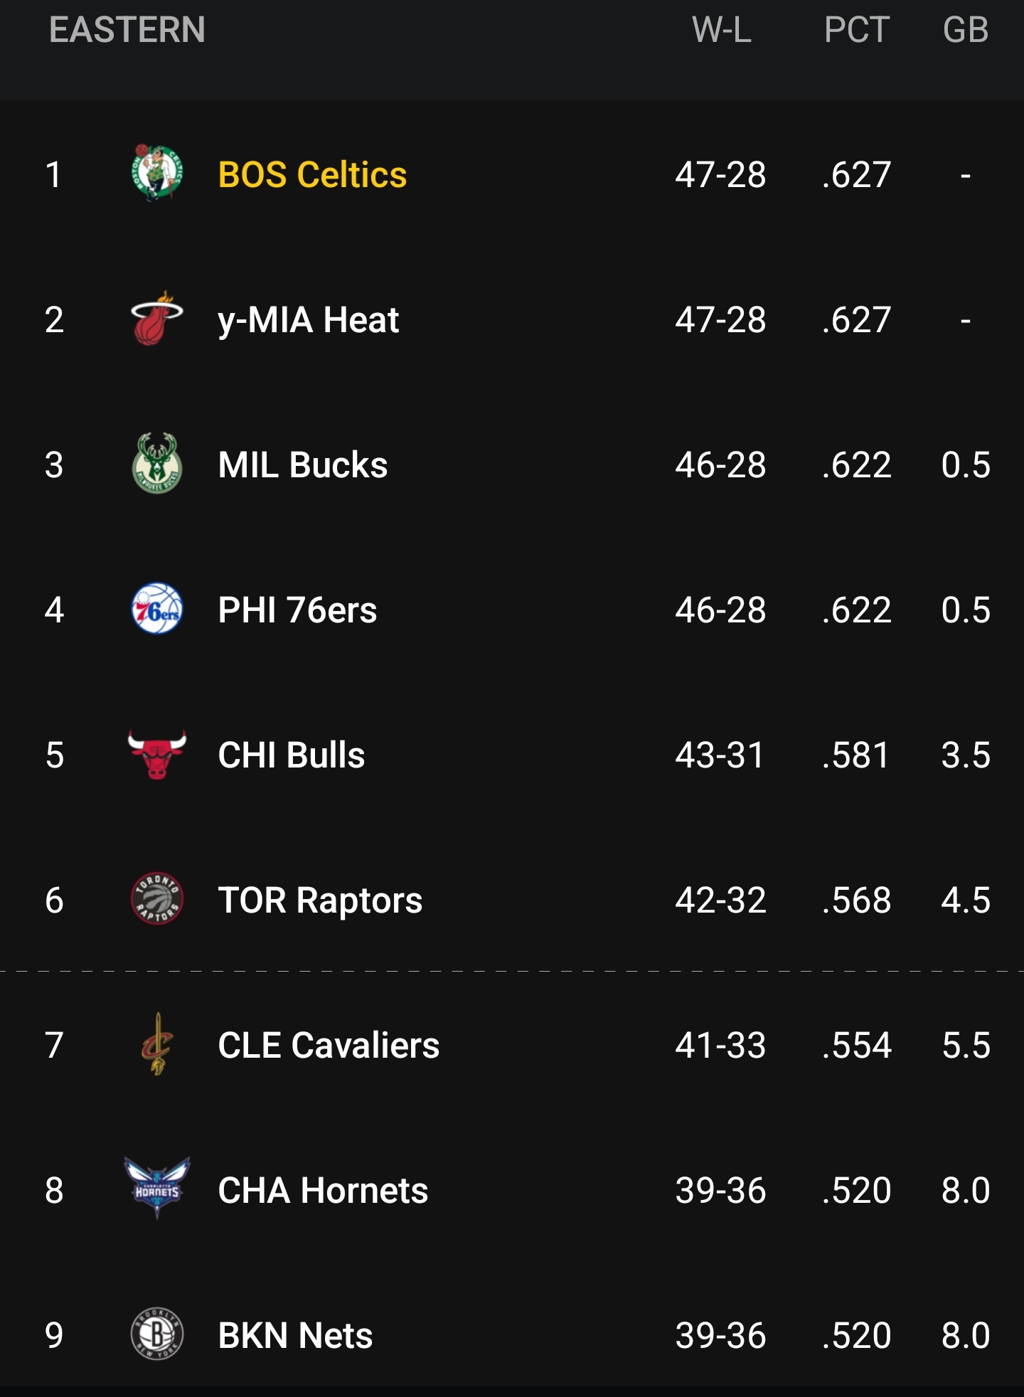The height and width of the screenshot is (1397, 1024).
Task: Sort standings by the PCT column
Action: point(855,30)
